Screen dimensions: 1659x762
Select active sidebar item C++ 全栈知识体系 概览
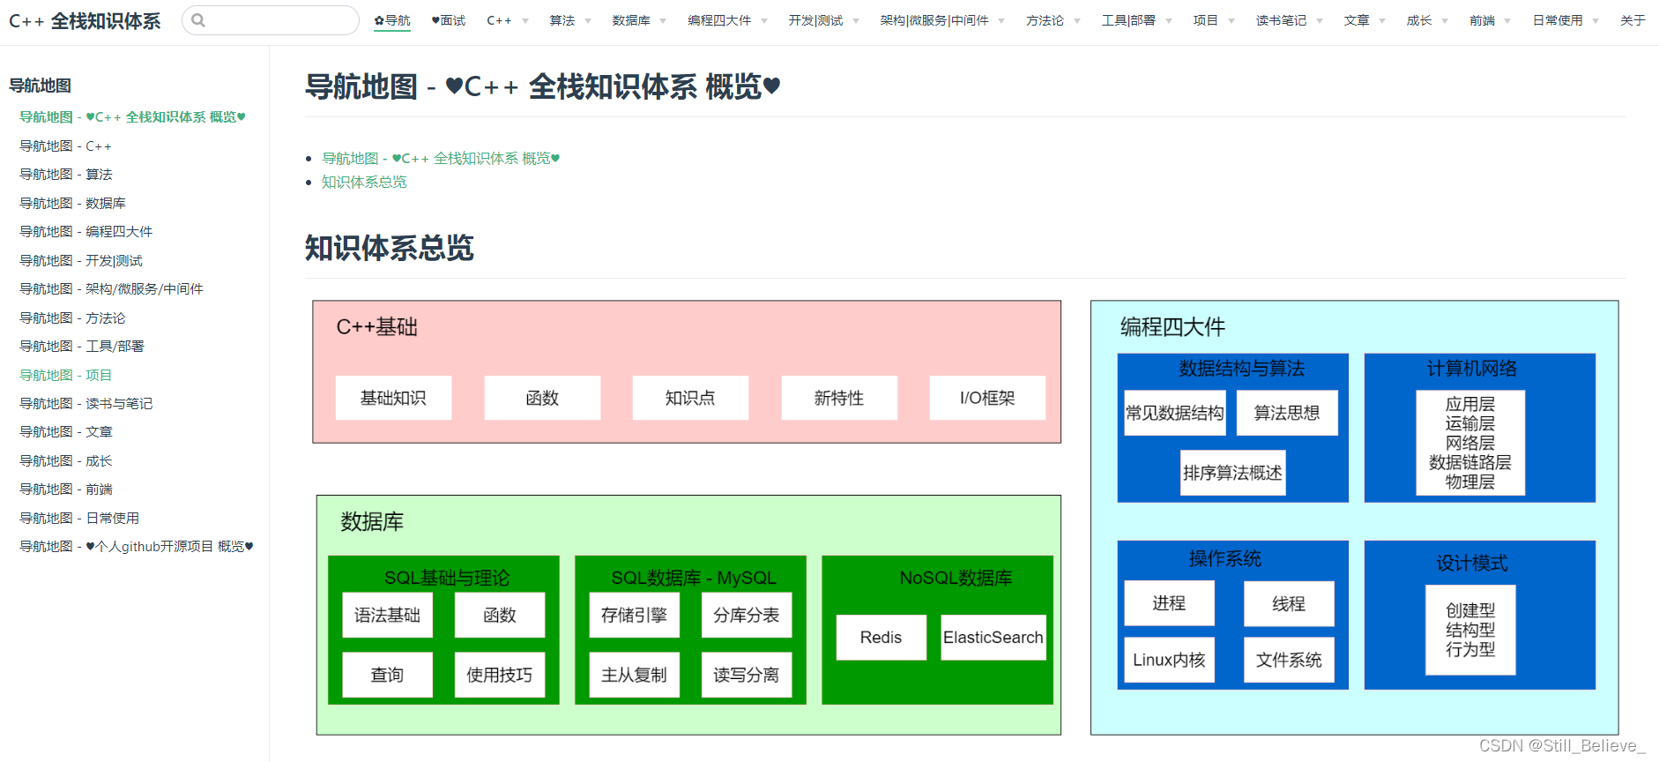click(132, 117)
